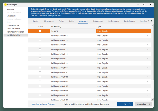Open ellipsis menu for Feld Angeb./Auftr. 8
Screen dimensions: 158x111
[x=148, y=63]
